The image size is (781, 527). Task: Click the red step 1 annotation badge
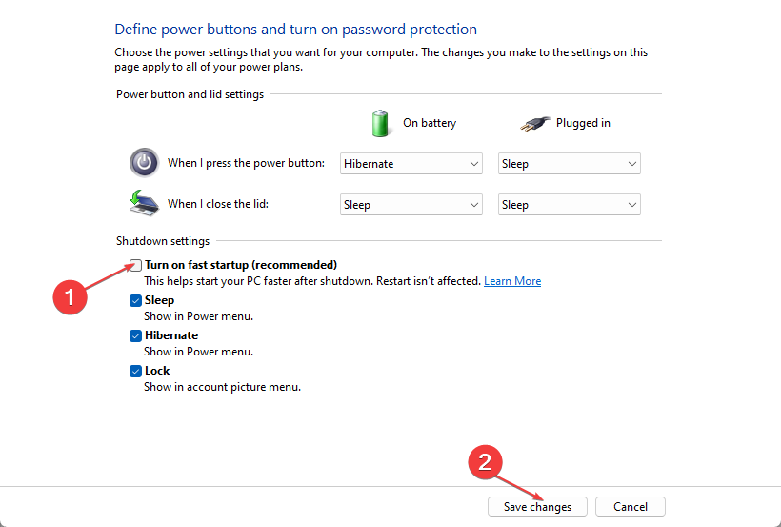[x=70, y=297]
